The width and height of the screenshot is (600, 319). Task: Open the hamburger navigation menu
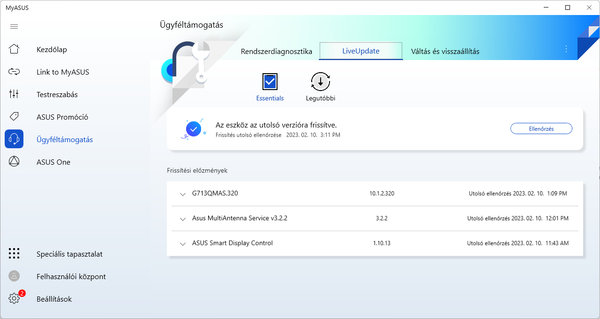[14, 27]
